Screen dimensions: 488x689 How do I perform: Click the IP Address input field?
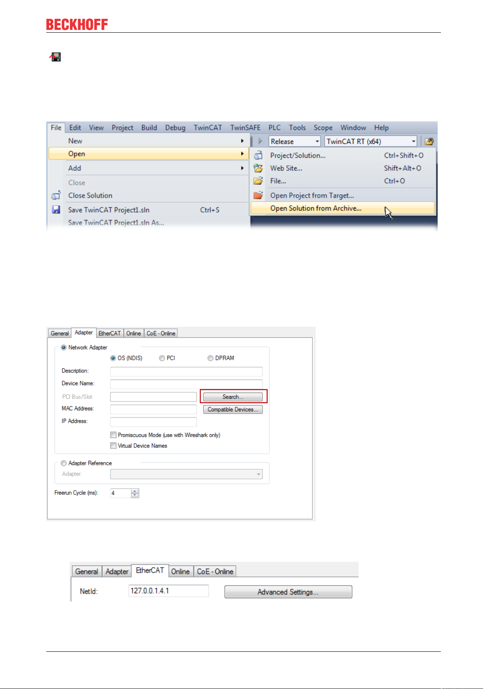pyautogui.click(x=154, y=422)
